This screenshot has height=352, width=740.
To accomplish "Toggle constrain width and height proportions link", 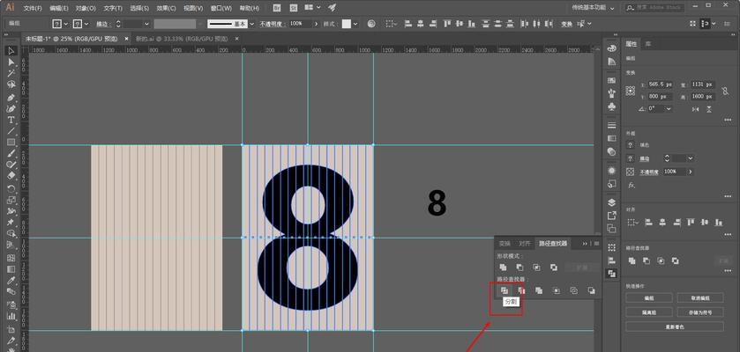I will click(x=725, y=91).
